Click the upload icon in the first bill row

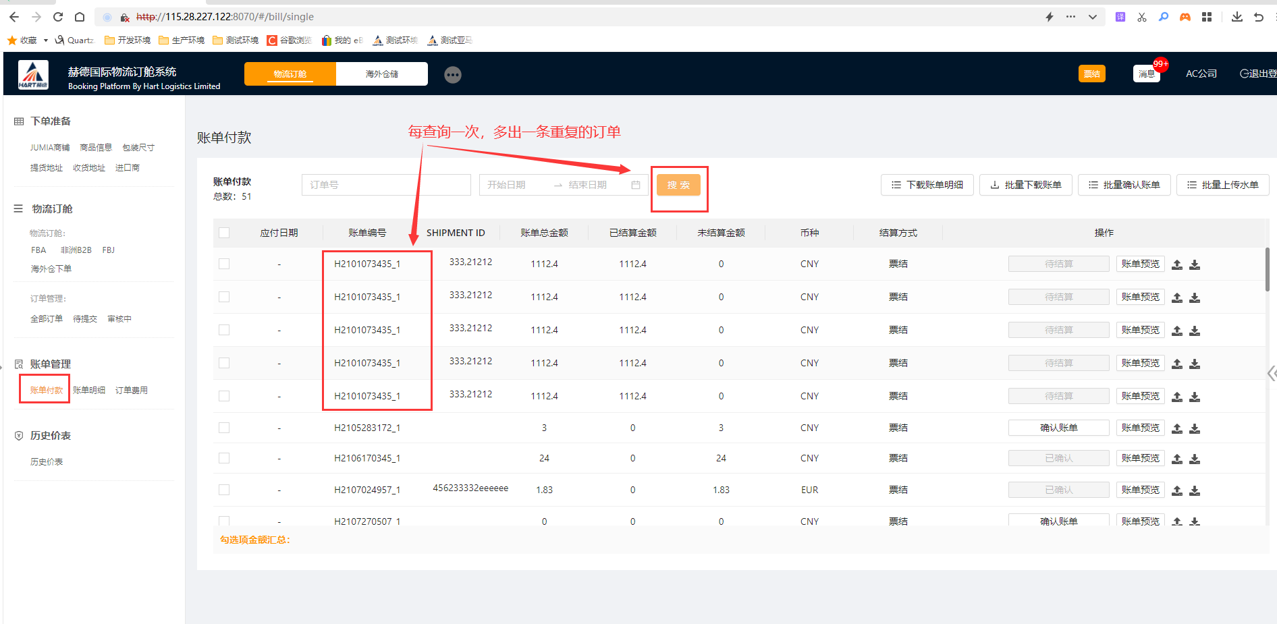point(1177,264)
